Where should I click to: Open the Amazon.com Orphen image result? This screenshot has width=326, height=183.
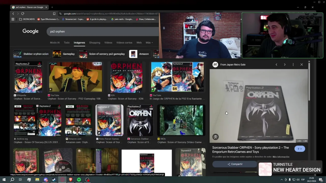(x=78, y=120)
